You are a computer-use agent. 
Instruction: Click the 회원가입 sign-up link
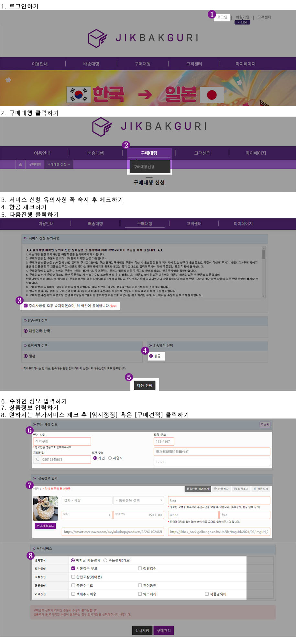(243, 17)
